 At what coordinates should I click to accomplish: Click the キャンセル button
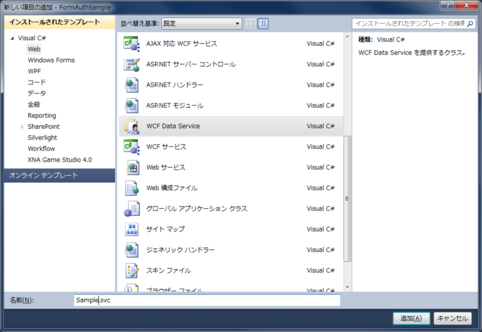452,319
